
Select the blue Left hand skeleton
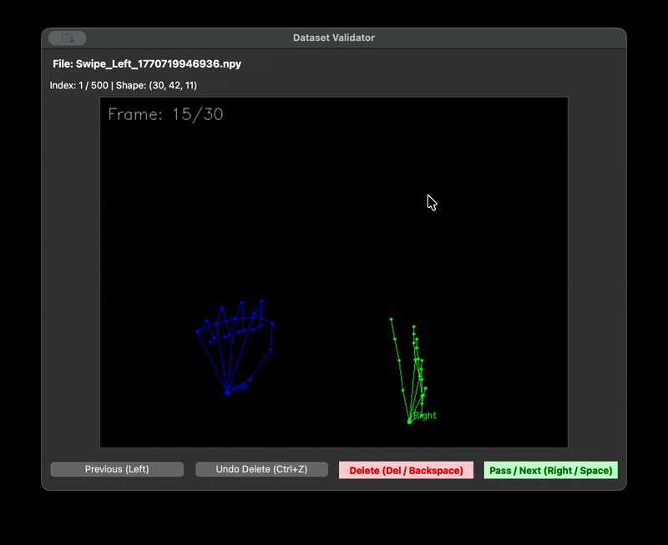pos(234,342)
